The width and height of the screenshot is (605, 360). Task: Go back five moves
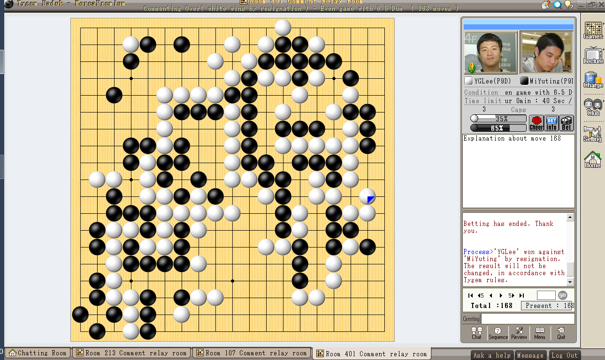click(481, 295)
